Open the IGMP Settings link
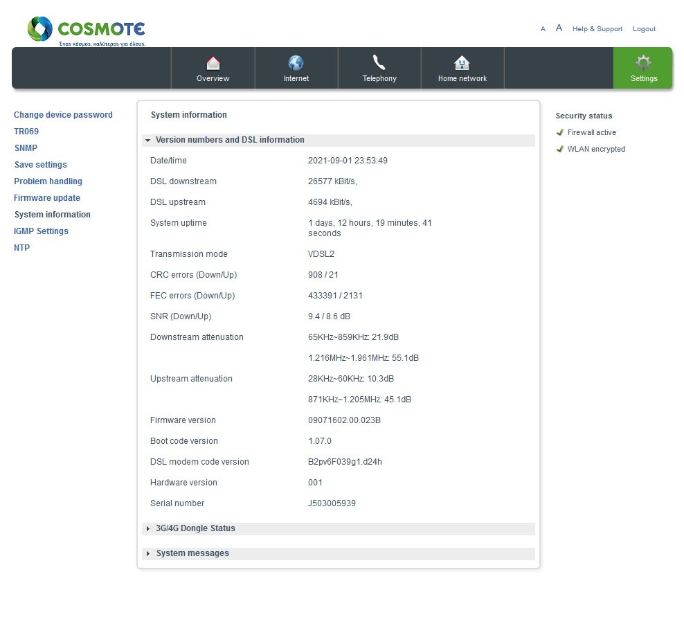The height and width of the screenshot is (635, 684). click(41, 231)
